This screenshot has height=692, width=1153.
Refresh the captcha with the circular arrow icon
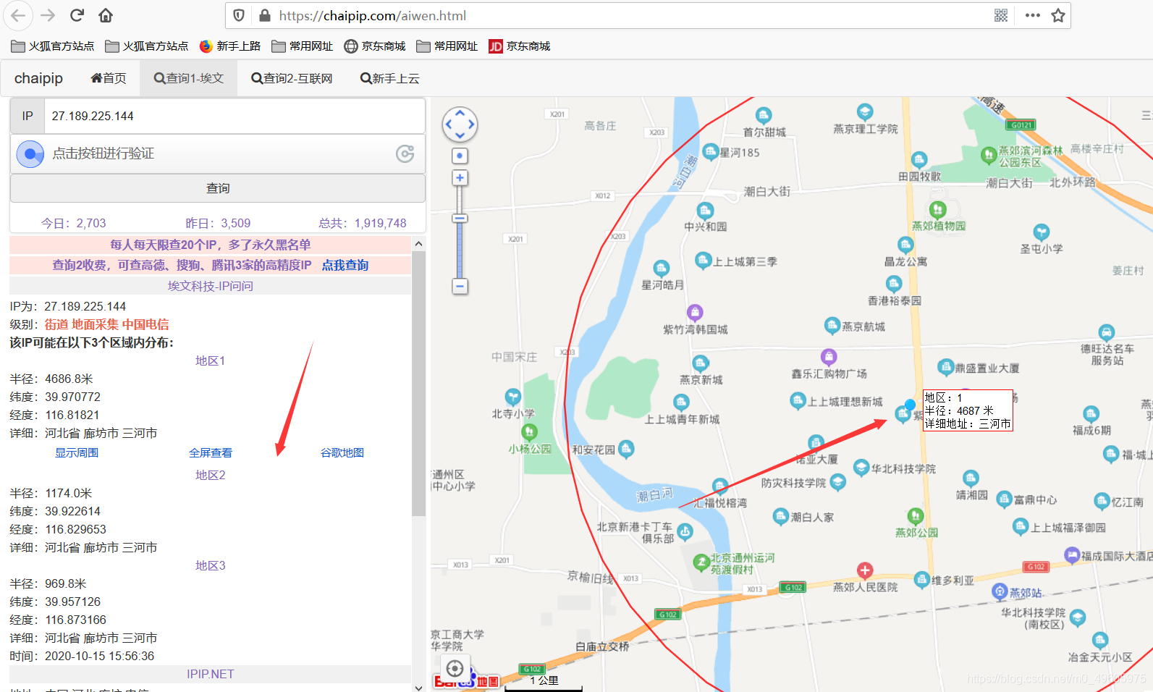point(405,153)
